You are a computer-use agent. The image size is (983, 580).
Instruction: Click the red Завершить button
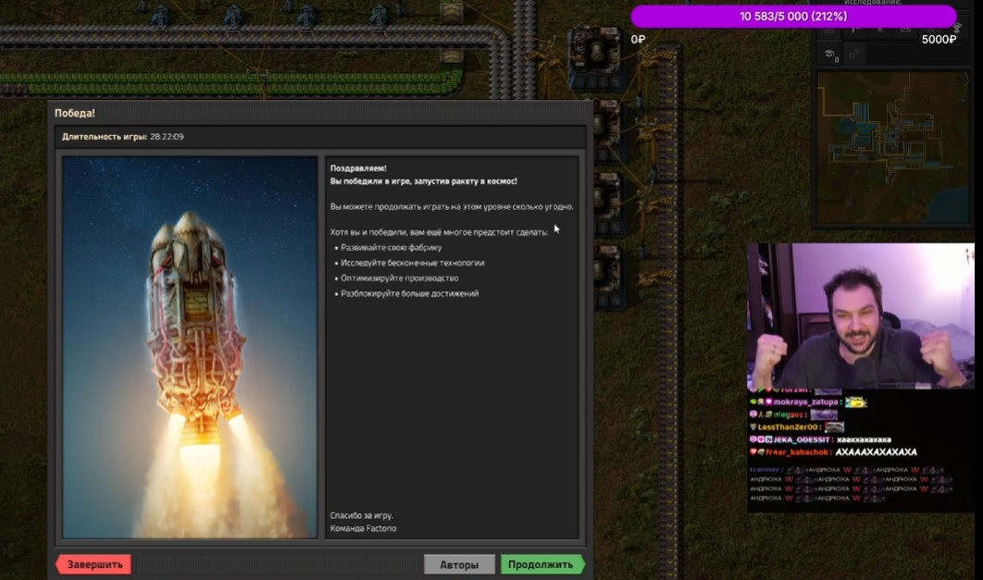(94, 564)
